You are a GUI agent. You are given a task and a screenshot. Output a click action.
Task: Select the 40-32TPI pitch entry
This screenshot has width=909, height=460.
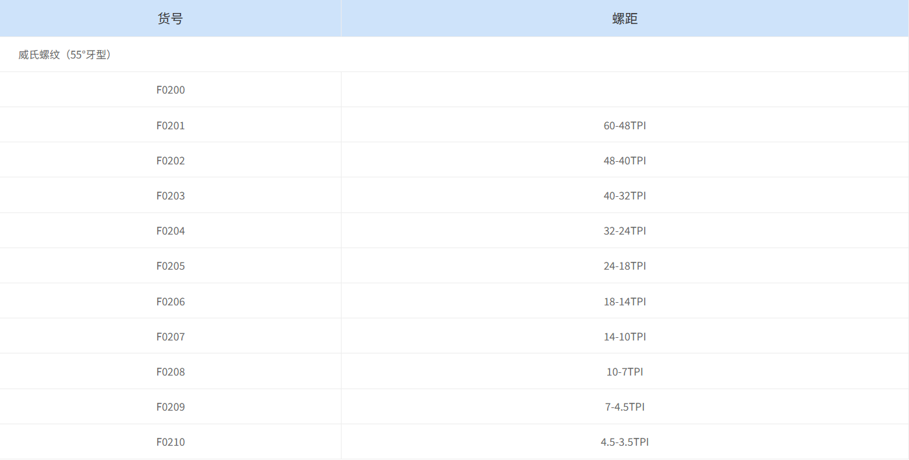tap(625, 196)
